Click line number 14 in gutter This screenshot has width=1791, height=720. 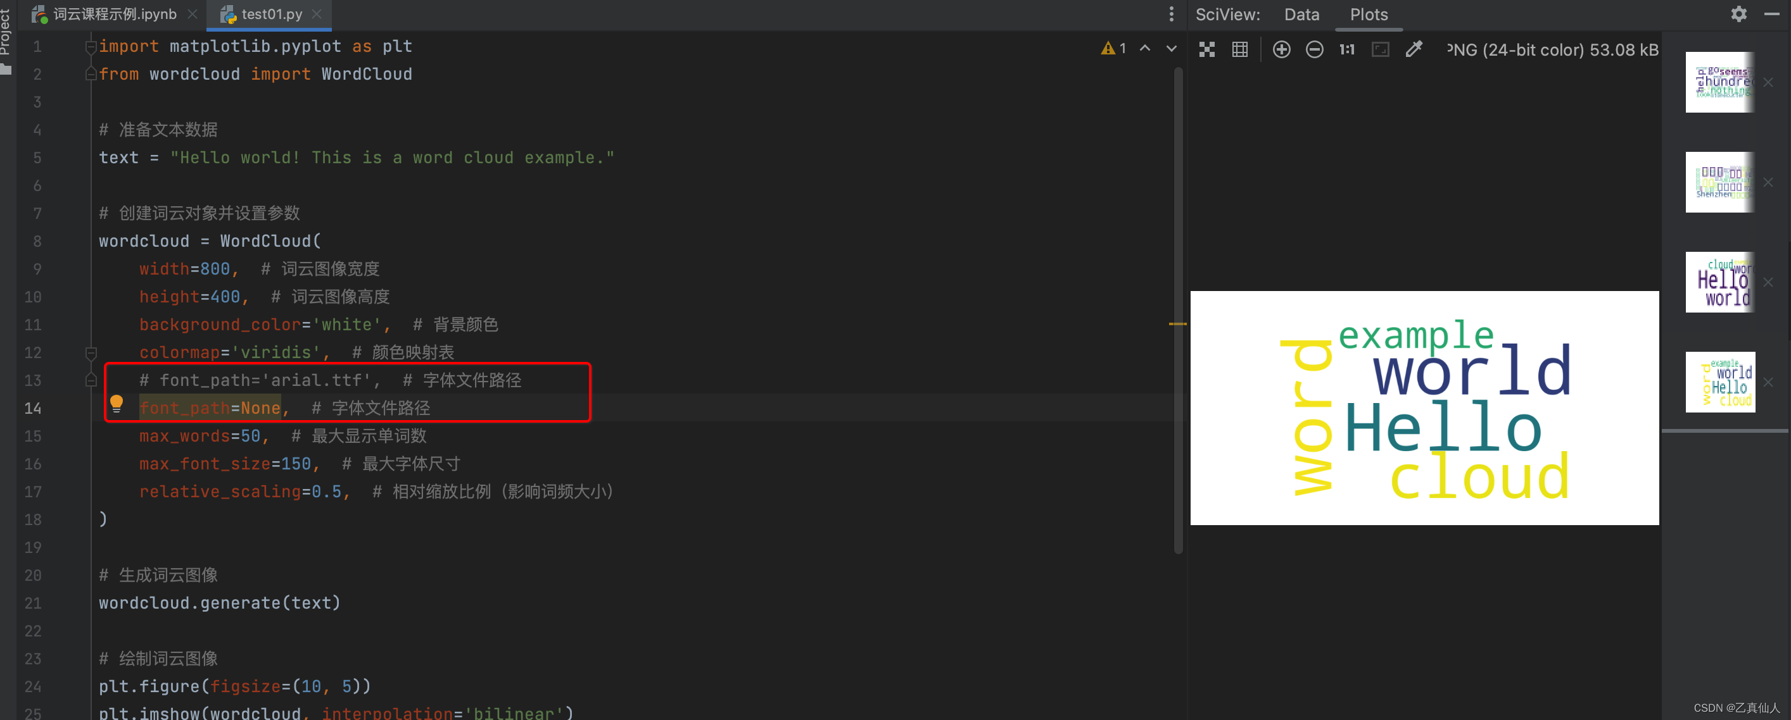pos(33,408)
